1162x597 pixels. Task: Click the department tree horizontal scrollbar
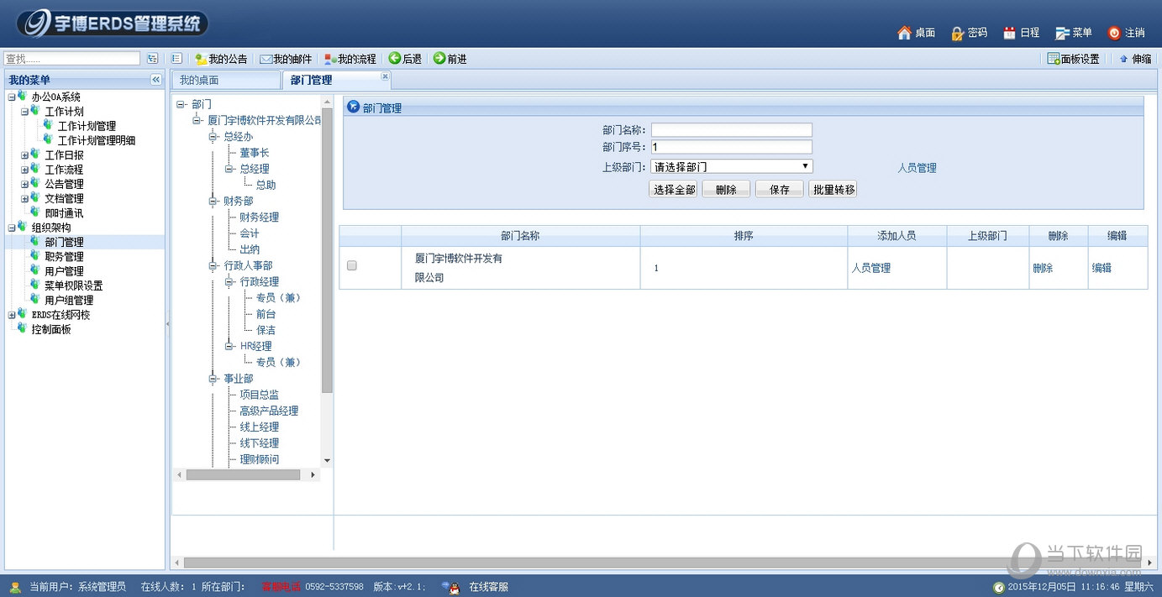tap(244, 475)
